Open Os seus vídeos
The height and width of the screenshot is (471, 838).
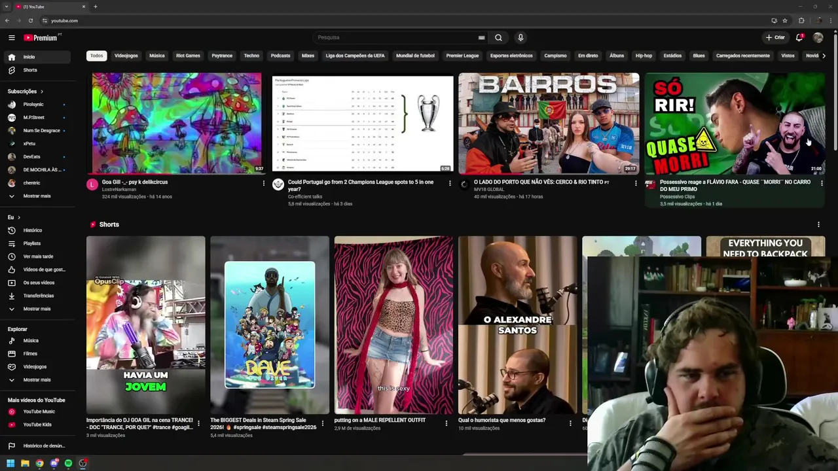(x=37, y=283)
